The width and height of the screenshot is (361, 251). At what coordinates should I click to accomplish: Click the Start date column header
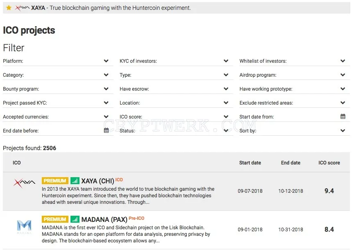pos(250,163)
